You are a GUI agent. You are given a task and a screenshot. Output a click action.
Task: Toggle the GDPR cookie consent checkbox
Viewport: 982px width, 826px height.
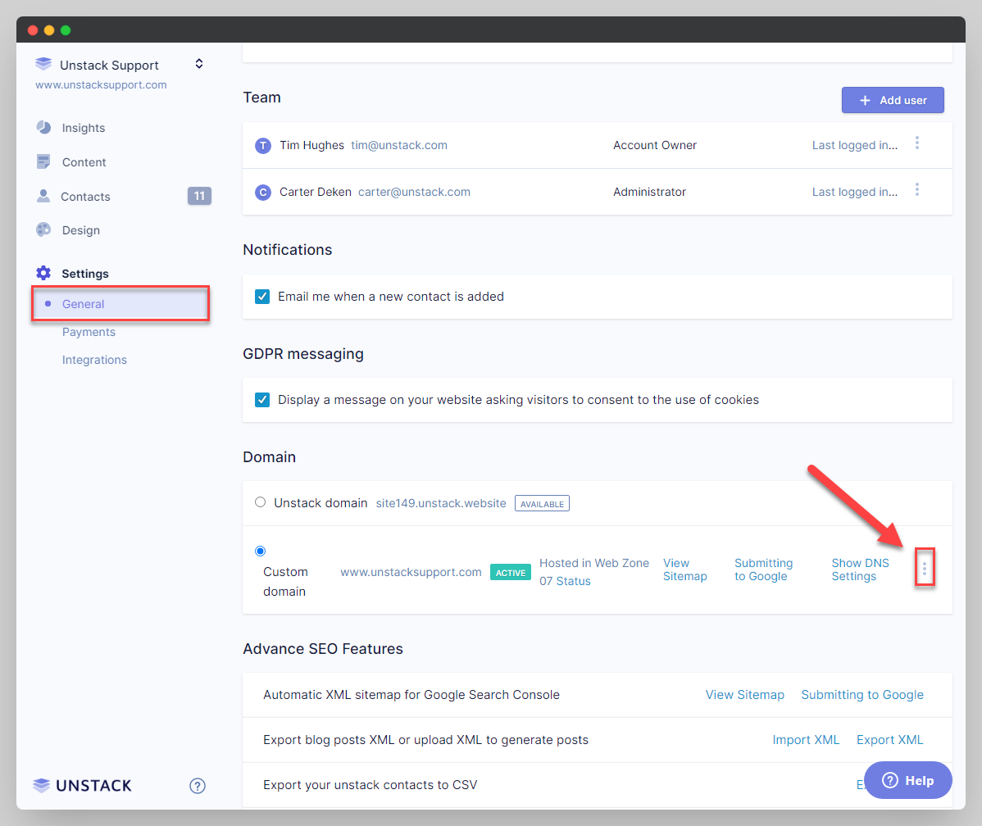262,400
